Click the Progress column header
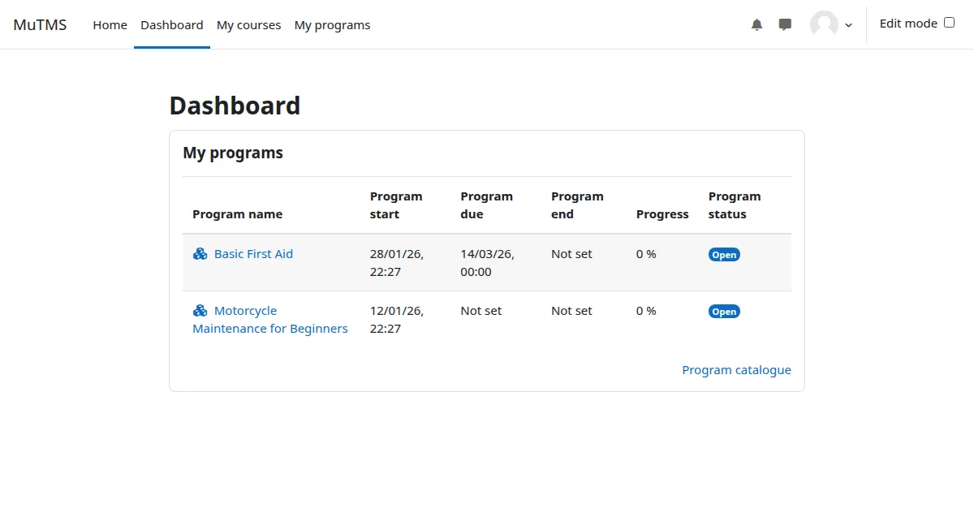 click(x=662, y=213)
